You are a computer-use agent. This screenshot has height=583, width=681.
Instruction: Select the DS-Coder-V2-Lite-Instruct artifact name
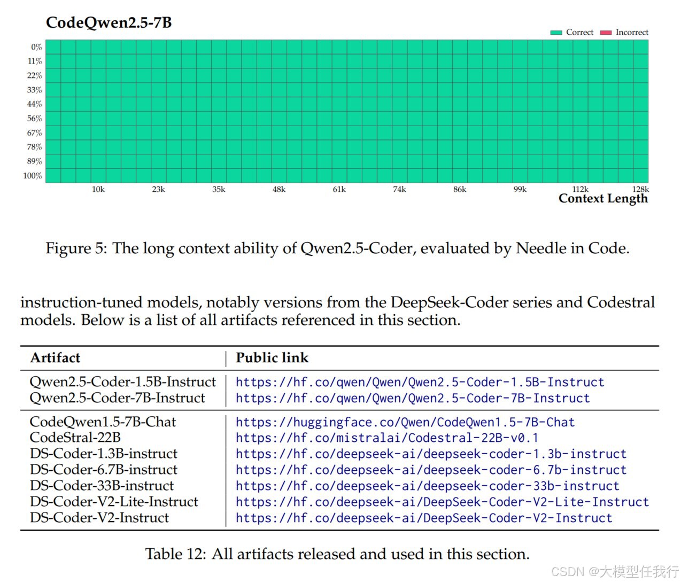114,502
